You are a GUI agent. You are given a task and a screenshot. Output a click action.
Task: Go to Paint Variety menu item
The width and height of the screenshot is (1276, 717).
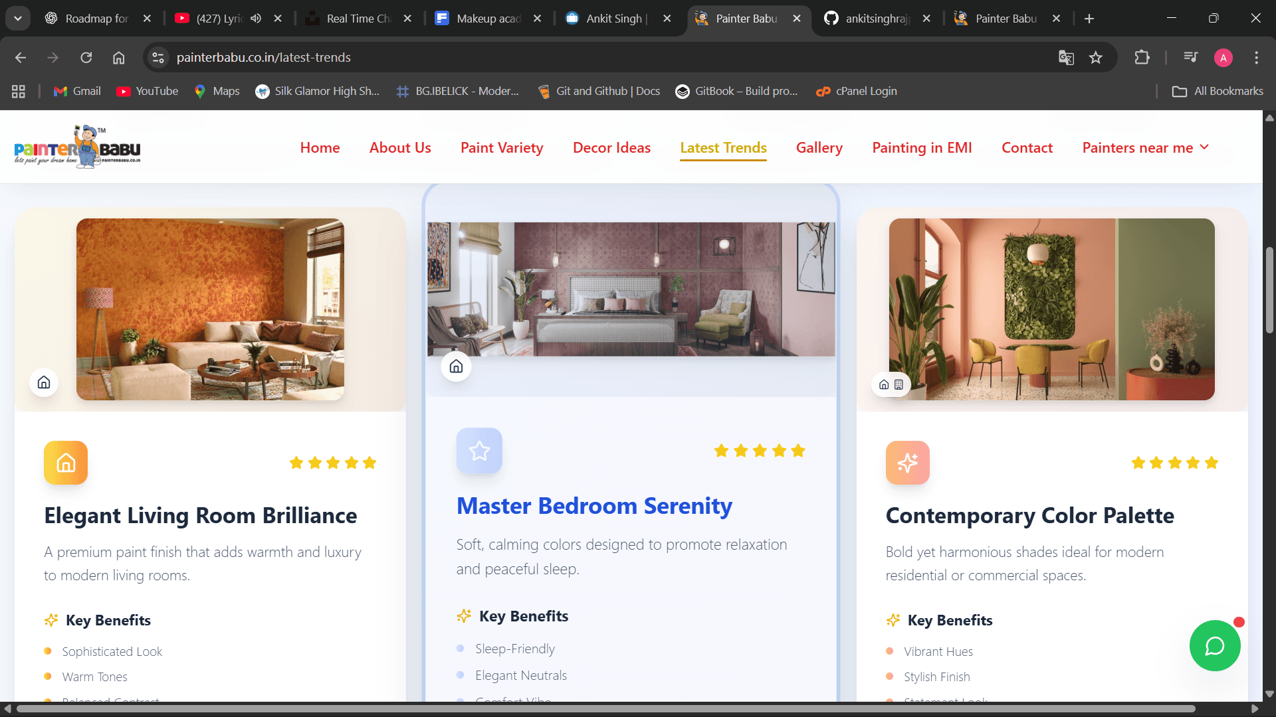point(502,147)
